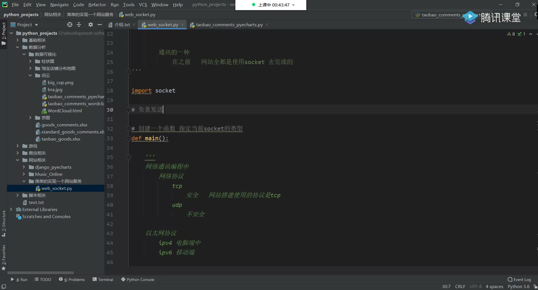The image size is (538, 290).
Task: Toggle fold of comment at line 32
Action: 129,129
